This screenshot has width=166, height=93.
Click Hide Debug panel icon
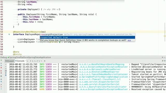(165, 57)
